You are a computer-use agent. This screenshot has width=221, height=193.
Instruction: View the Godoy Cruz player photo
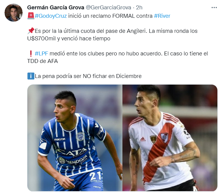pos(75,138)
